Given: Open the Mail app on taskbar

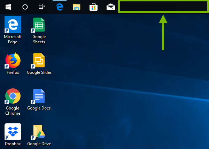Looking at the screenshot, I should tap(111, 7).
